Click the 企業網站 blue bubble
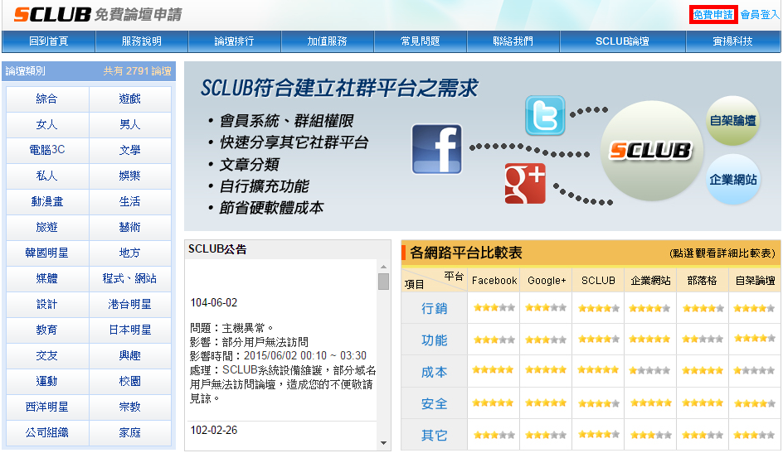 coord(732,179)
